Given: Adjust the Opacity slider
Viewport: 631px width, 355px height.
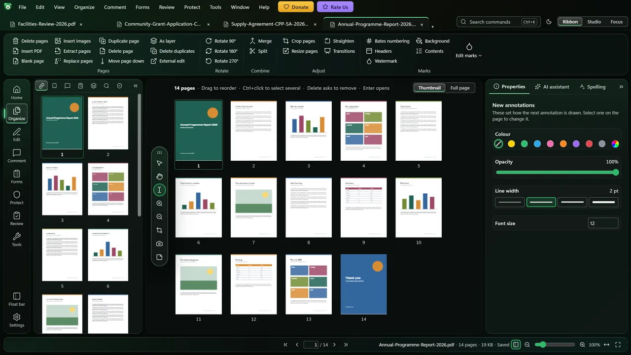Looking at the screenshot, I should (x=557, y=173).
